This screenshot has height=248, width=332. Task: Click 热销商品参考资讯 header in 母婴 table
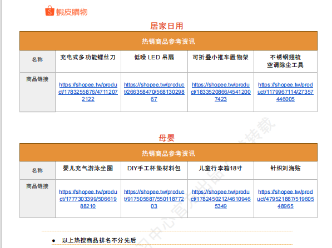click(169, 153)
